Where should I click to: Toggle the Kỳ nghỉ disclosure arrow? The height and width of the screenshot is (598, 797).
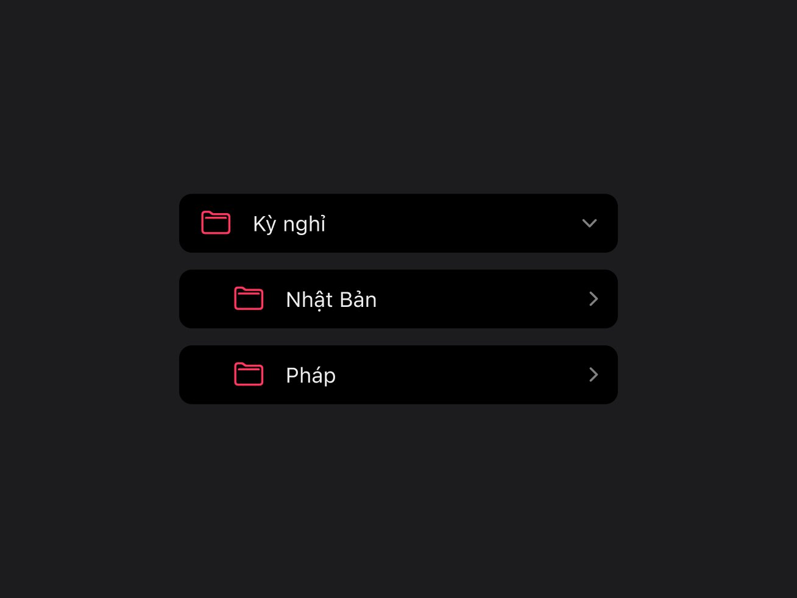pyautogui.click(x=589, y=223)
